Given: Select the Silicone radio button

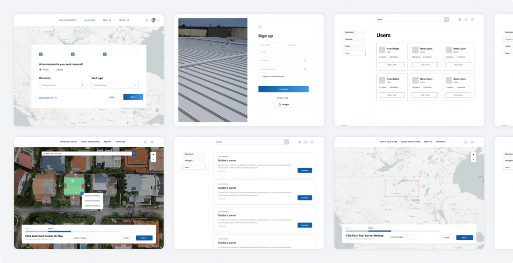Looking at the screenshot, I should coord(54,70).
